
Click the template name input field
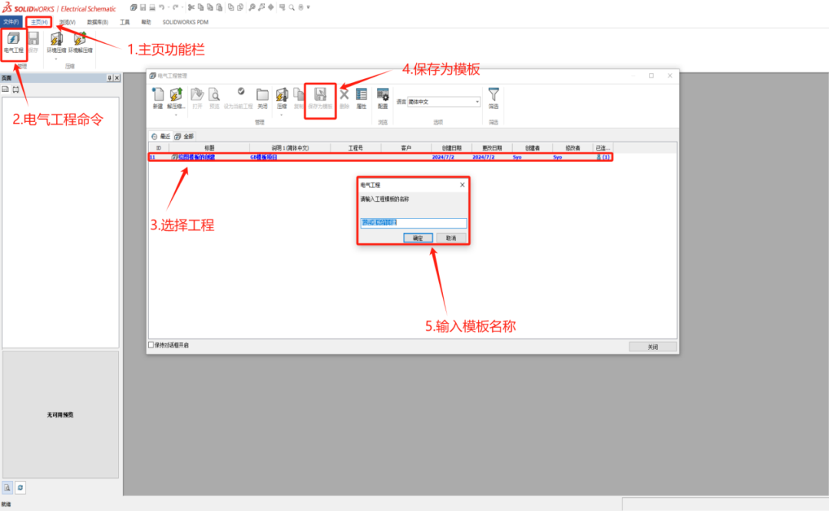pos(413,222)
